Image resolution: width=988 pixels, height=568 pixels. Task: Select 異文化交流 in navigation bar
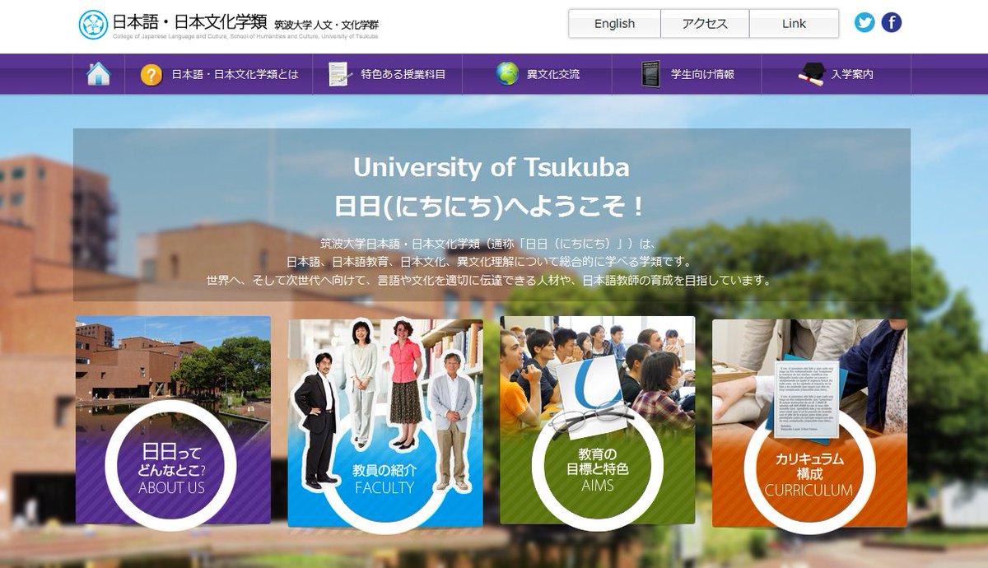538,74
